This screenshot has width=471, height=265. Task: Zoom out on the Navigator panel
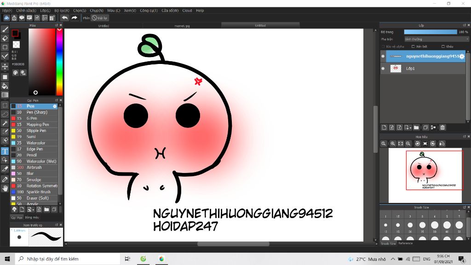coord(408,144)
